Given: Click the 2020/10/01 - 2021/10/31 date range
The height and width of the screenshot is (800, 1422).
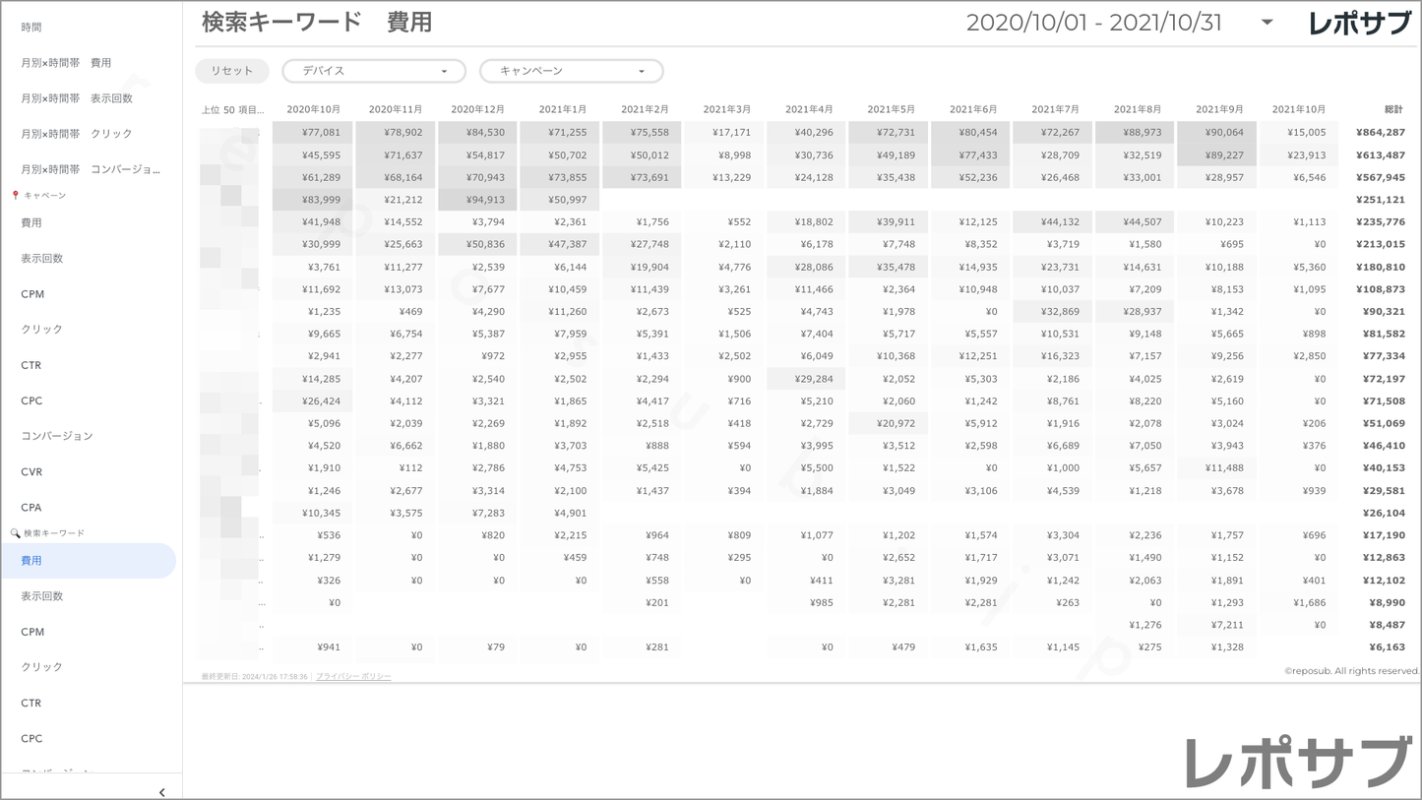Looking at the screenshot, I should pos(1093,23).
